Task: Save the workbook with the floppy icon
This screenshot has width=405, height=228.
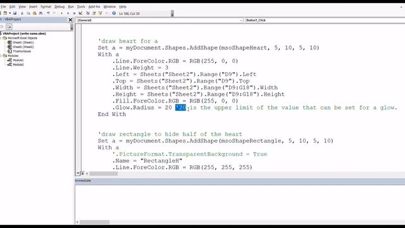Action: click(15, 13)
